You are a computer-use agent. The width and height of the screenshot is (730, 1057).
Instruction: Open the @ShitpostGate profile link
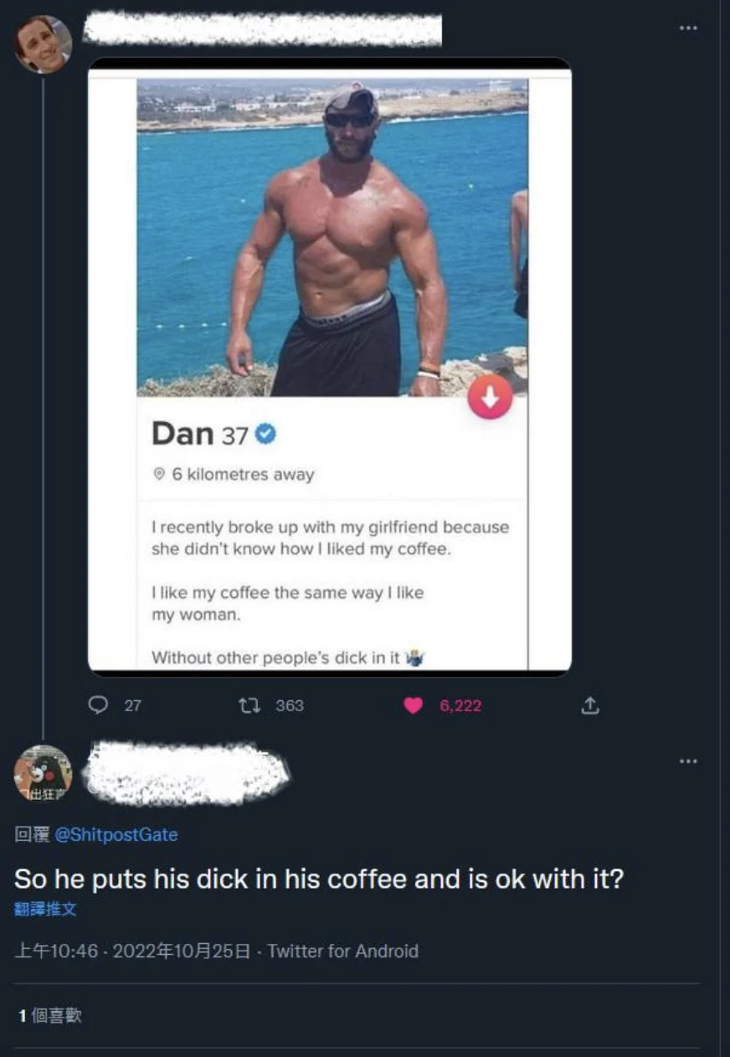116,834
